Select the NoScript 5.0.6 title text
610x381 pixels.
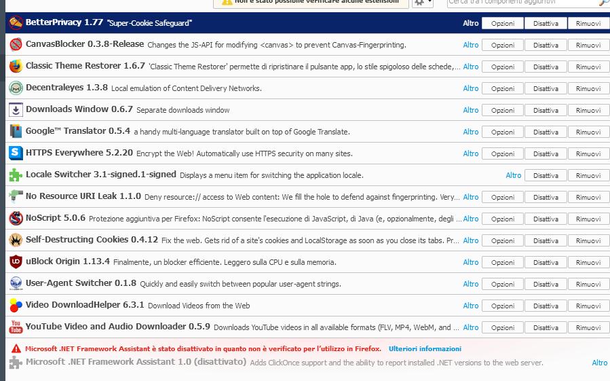(55, 218)
